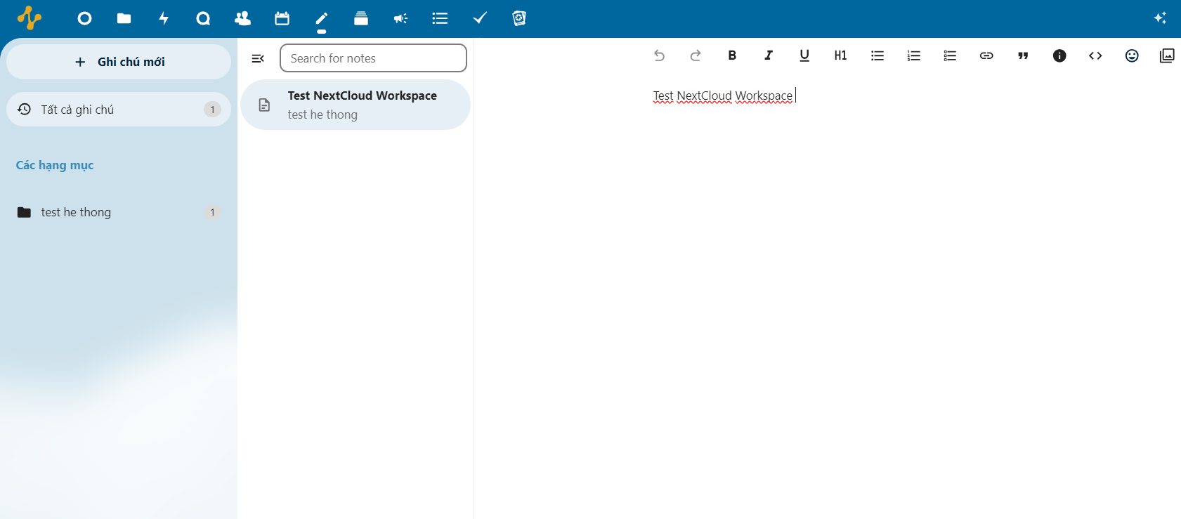
Task: Click the Nextcloud logo in header
Action: point(30,18)
